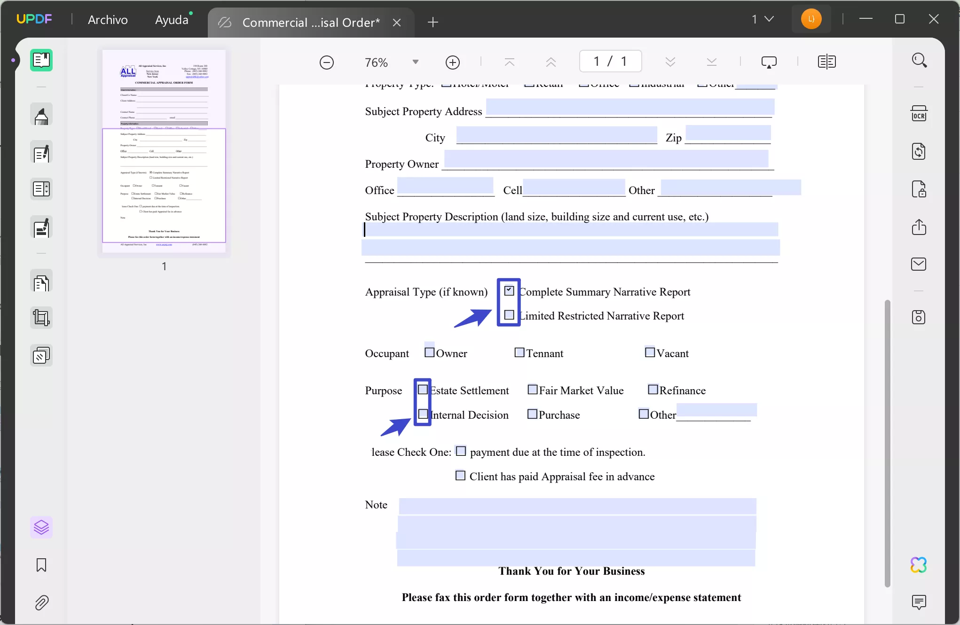The height and width of the screenshot is (625, 960).
Task: Open the Prepare Form tool
Action: (41, 189)
